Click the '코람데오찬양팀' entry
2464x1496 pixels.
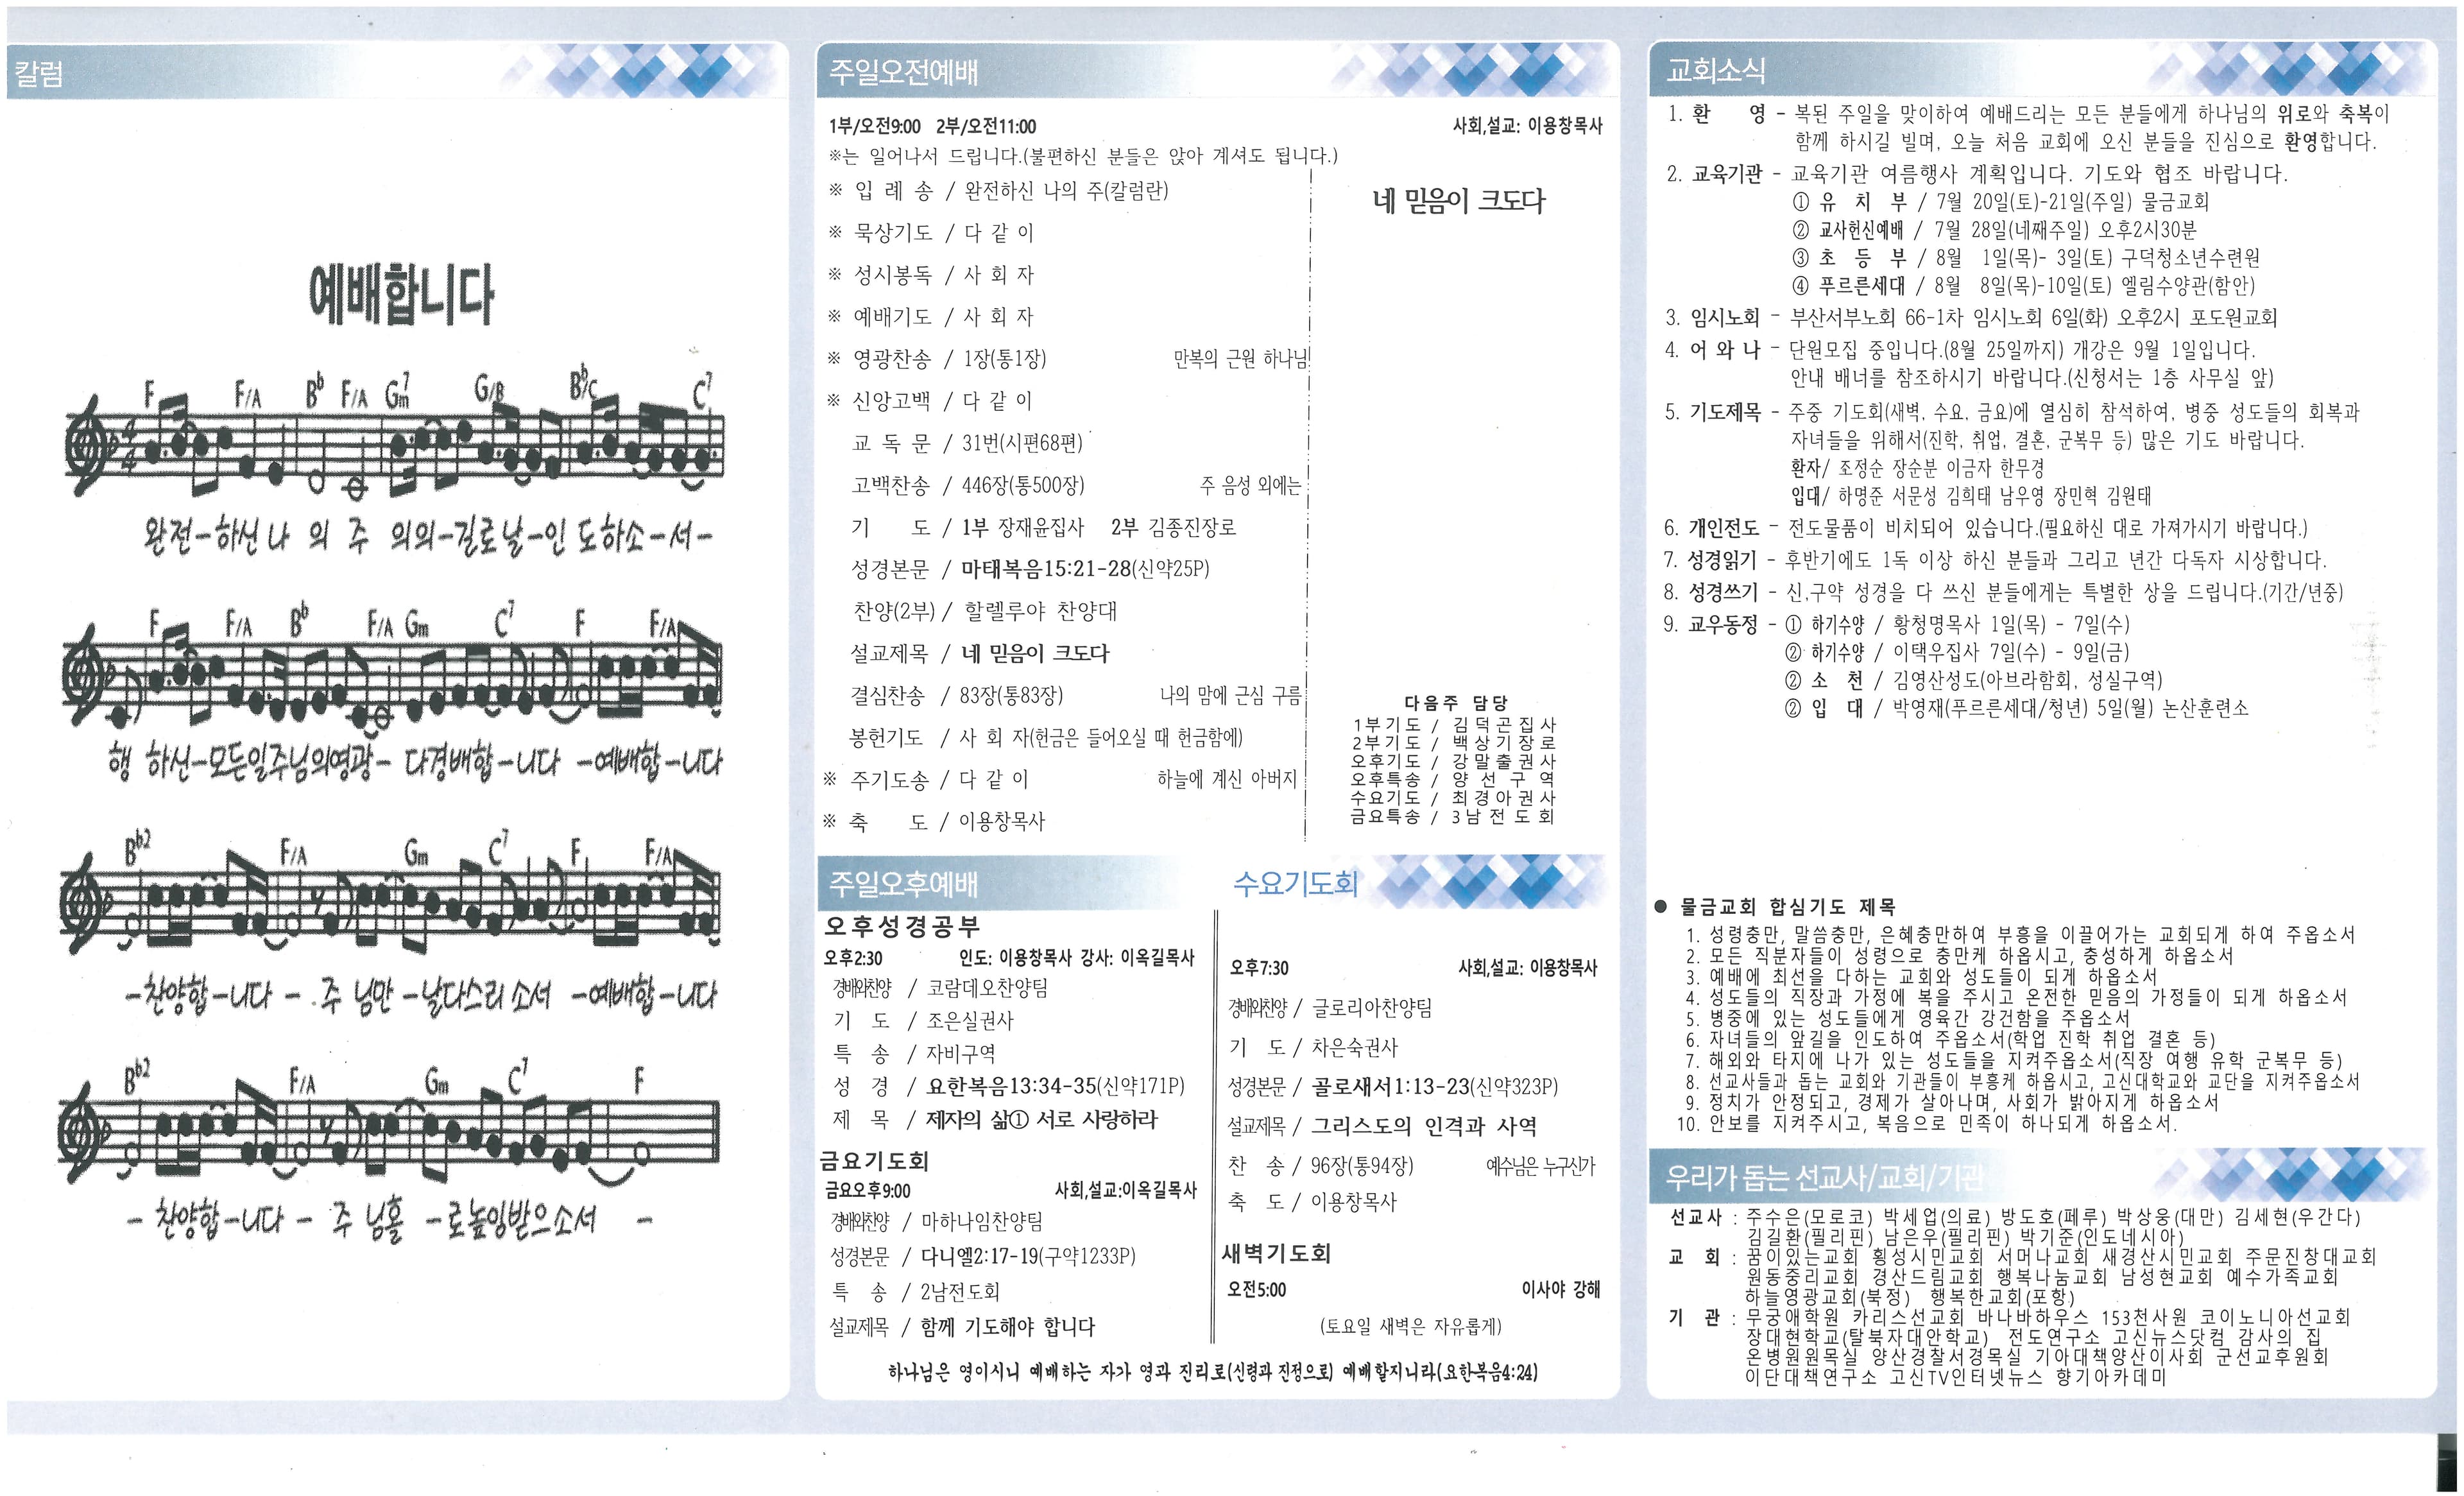tap(988, 988)
